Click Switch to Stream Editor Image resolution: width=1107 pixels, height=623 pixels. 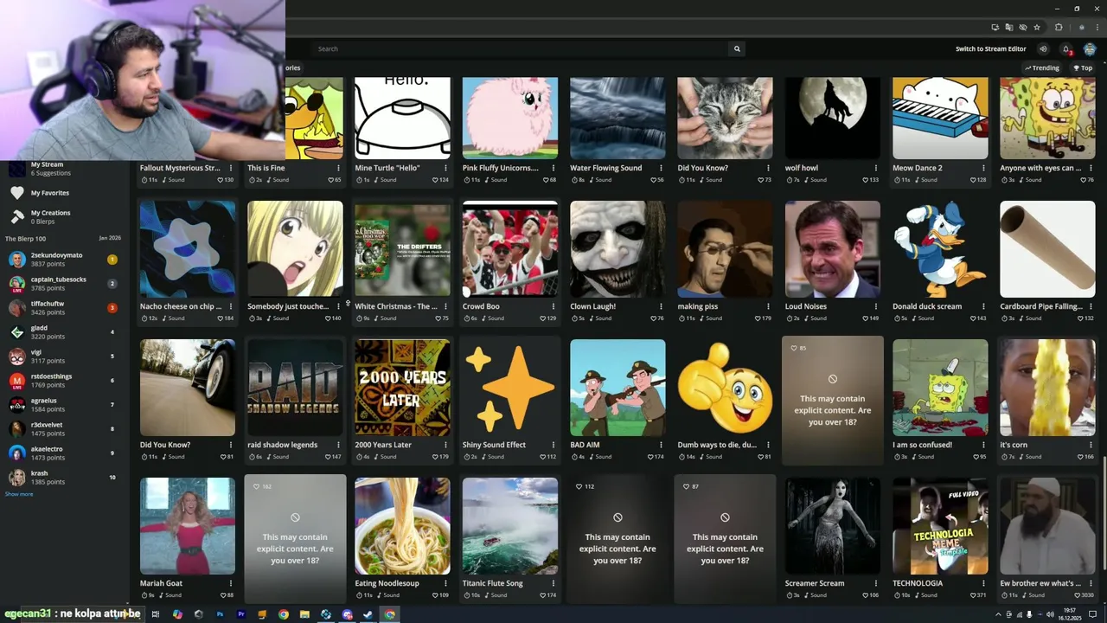(x=990, y=48)
